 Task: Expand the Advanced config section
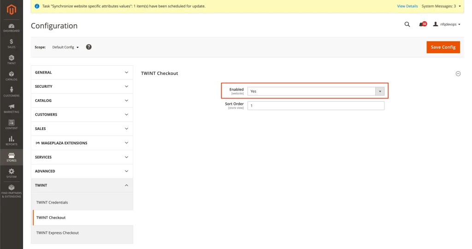coord(82,171)
